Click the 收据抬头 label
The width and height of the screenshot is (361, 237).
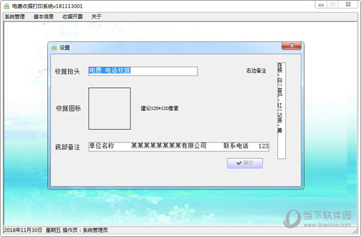tap(67, 72)
